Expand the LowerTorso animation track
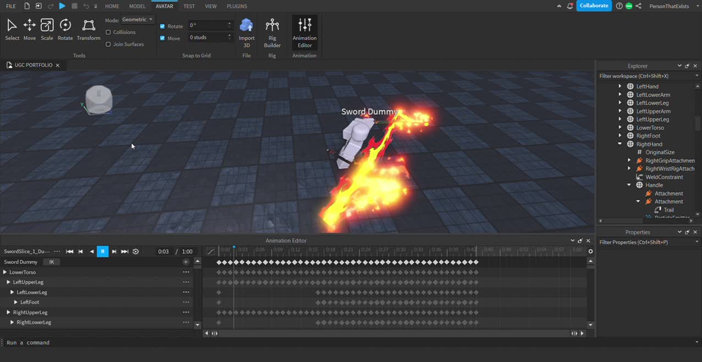This screenshot has width=702, height=362. click(5, 271)
